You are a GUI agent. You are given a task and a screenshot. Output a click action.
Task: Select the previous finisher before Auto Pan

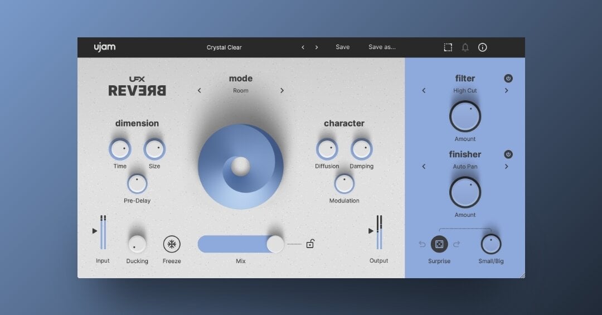pos(424,166)
